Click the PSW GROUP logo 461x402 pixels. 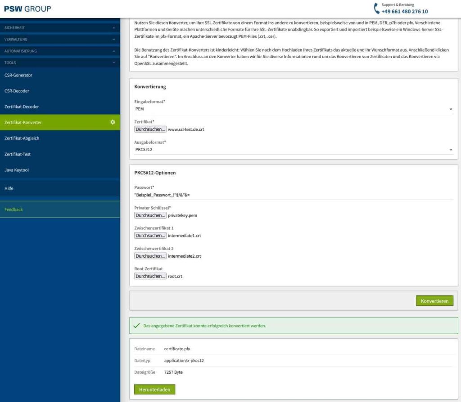click(27, 8)
